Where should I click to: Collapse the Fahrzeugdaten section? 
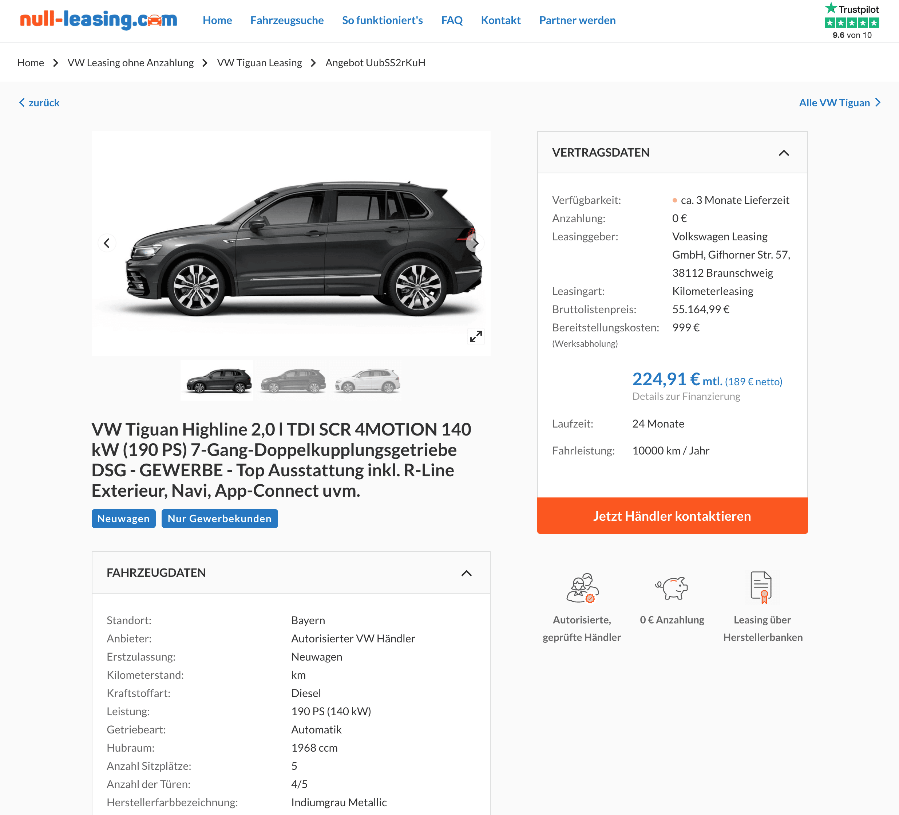pyautogui.click(x=467, y=573)
